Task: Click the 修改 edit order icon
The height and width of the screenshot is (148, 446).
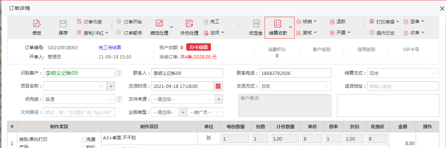Action: 37,24
